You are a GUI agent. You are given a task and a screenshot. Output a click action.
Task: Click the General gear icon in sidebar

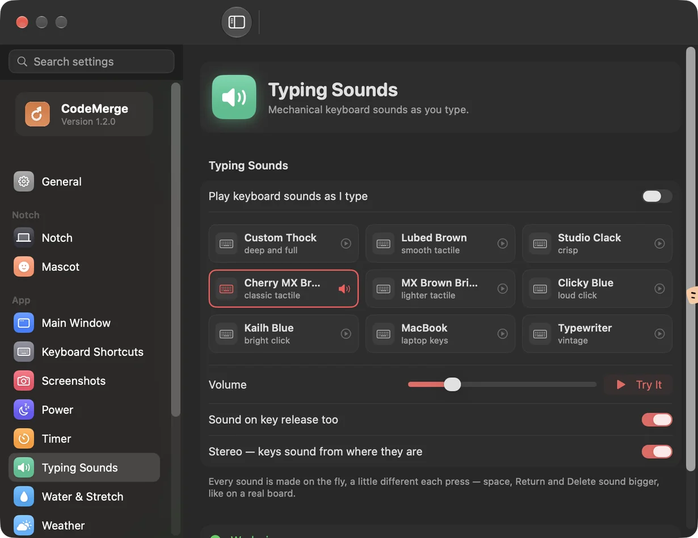[x=24, y=182]
